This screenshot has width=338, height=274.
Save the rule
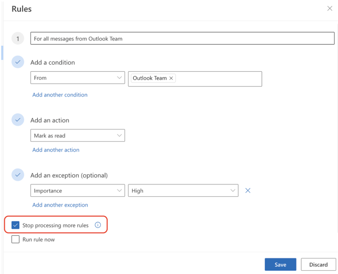coord(280,264)
